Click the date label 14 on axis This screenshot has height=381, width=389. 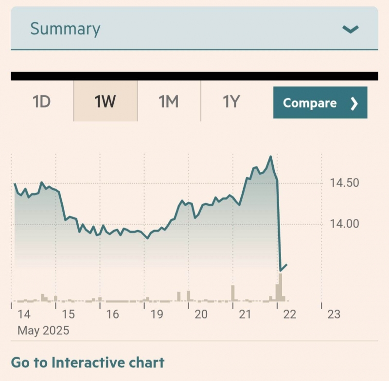point(23,314)
